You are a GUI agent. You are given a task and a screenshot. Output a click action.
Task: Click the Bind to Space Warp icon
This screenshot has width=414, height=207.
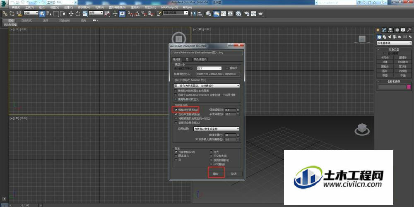coord(19,14)
